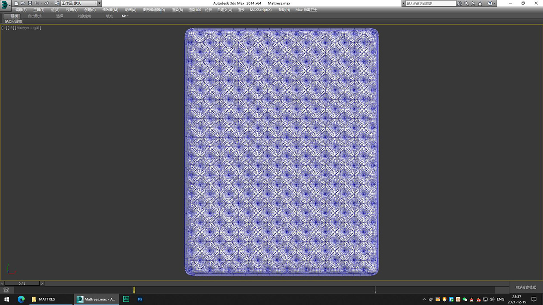This screenshot has height=305, width=543.
Task: Expand the help menu arrow beside the question mark
Action: [x=494, y=3]
